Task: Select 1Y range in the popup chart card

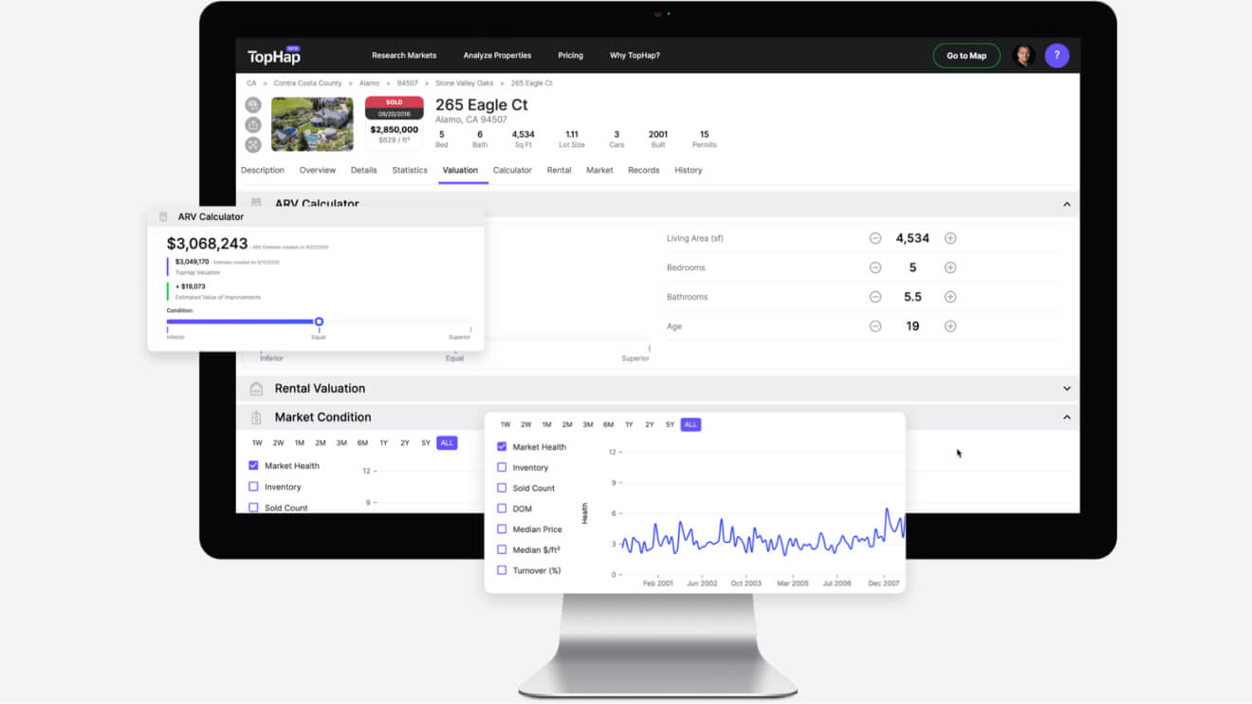Action: [x=629, y=425]
